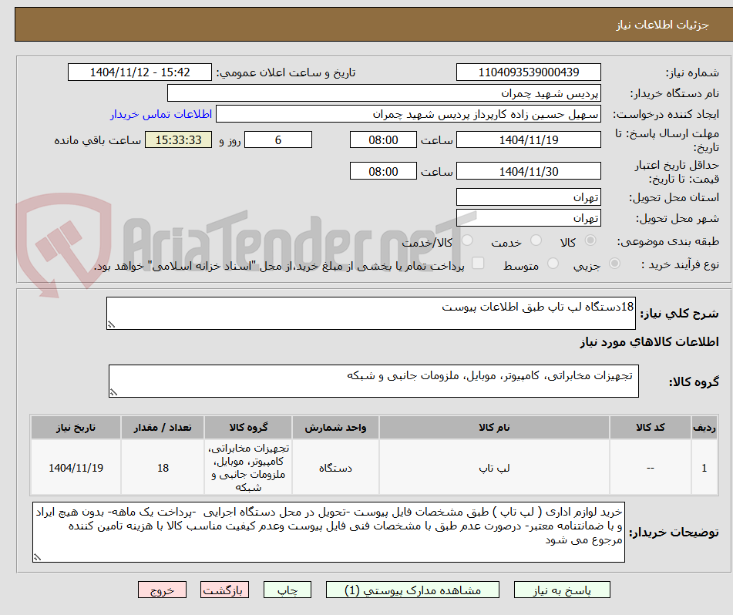The height and width of the screenshot is (615, 733).
Task: Click the واحد شمارش column header
Action: (x=335, y=428)
